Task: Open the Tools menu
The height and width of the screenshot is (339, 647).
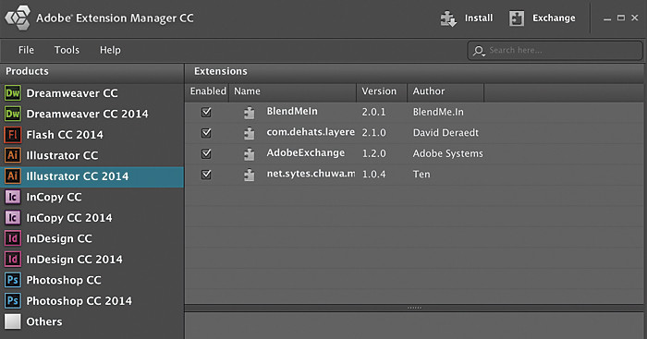Action: (x=67, y=50)
